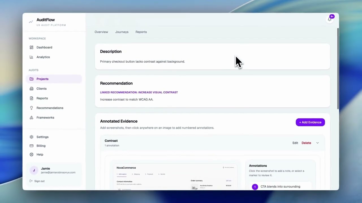Click the page's vertical scrollbar
The height and width of the screenshot is (203, 362).
tap(338, 69)
